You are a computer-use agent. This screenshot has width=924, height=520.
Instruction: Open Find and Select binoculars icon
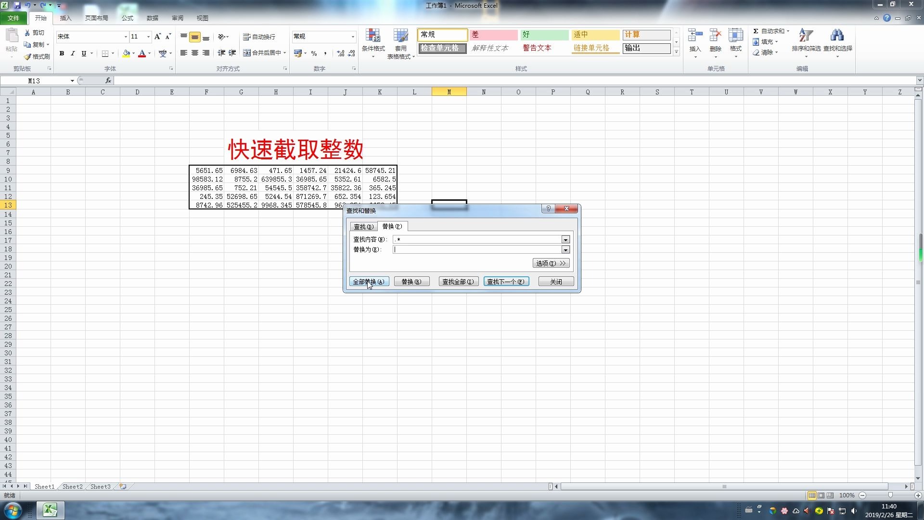[837, 36]
